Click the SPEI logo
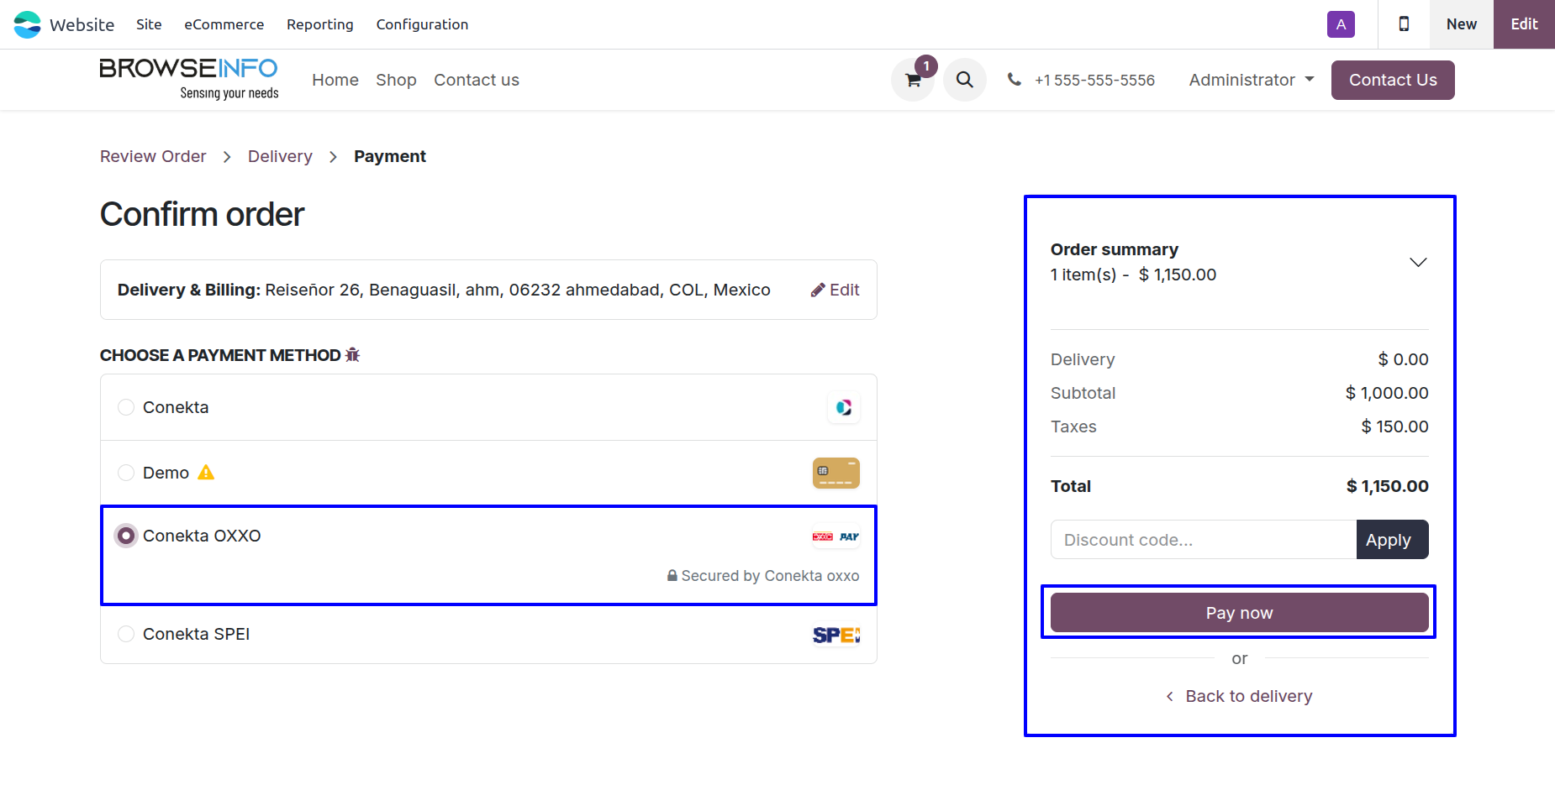Image resolution: width=1555 pixels, height=811 pixels. [836, 635]
